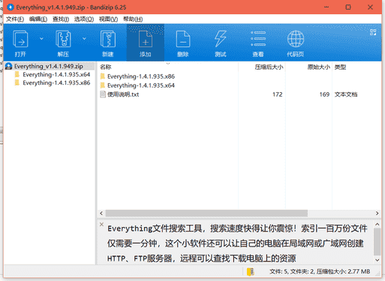Open the 查找(I) menu

point(61,19)
